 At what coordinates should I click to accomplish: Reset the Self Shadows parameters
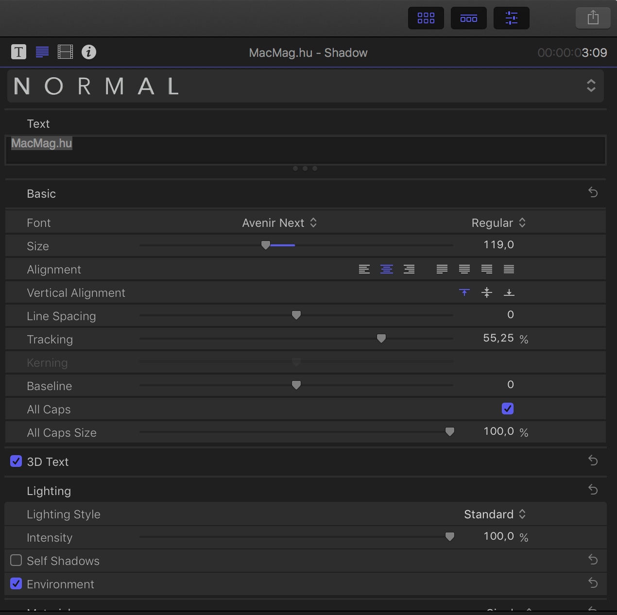click(593, 560)
